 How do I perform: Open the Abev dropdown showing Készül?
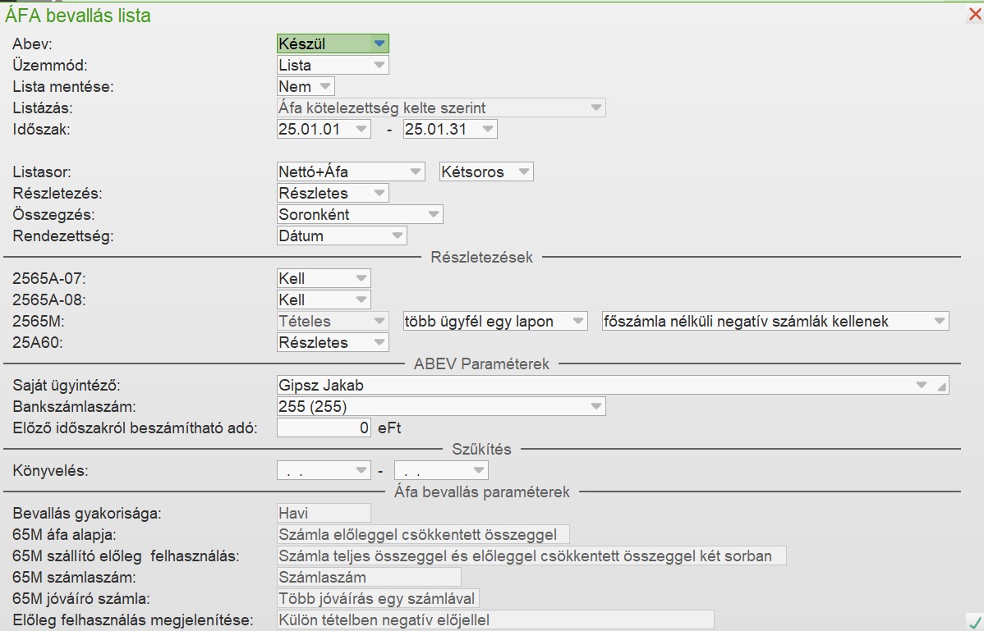pos(333,43)
